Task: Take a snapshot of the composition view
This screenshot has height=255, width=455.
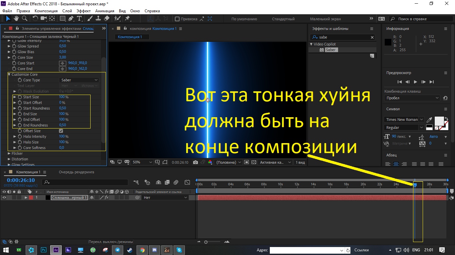Action: 196,162
